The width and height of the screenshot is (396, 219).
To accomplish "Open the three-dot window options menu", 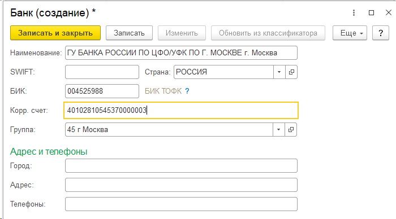I will pyautogui.click(x=354, y=12).
